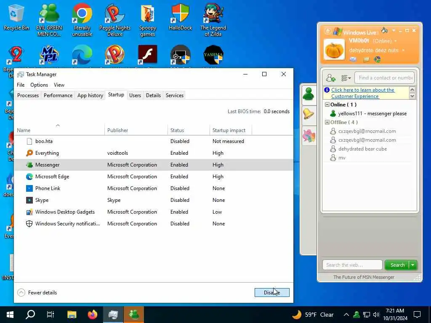Sort by the Startup impact column header
This screenshot has width=431, height=323.
coord(231,130)
